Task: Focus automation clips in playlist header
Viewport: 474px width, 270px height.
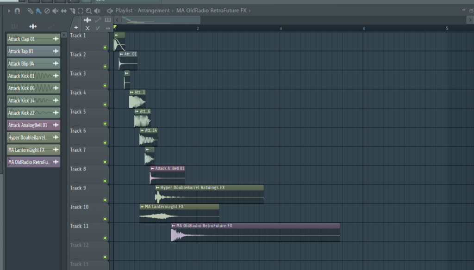Action: point(98,20)
